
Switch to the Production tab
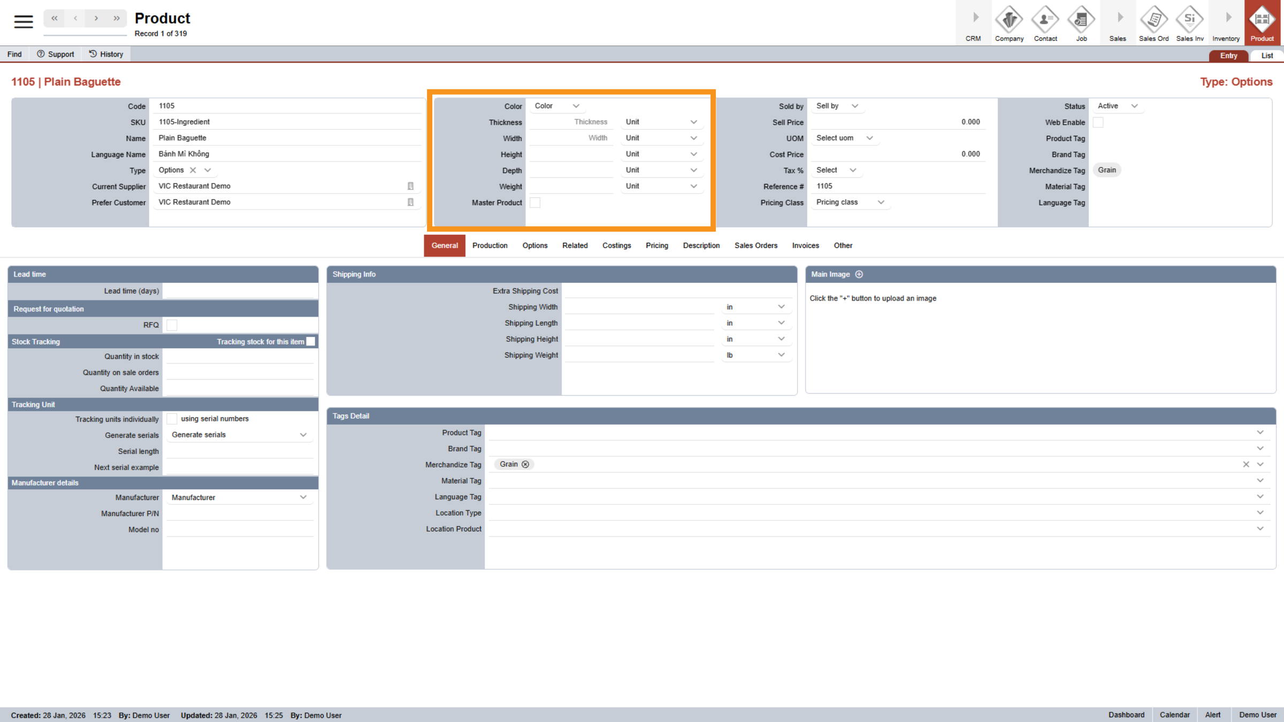click(x=490, y=245)
